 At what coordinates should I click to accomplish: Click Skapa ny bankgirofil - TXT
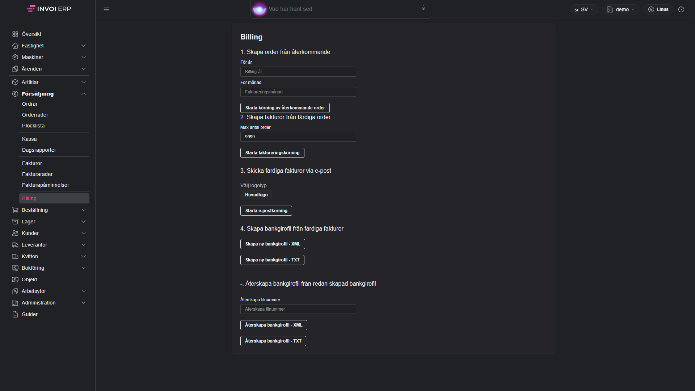coord(272,260)
